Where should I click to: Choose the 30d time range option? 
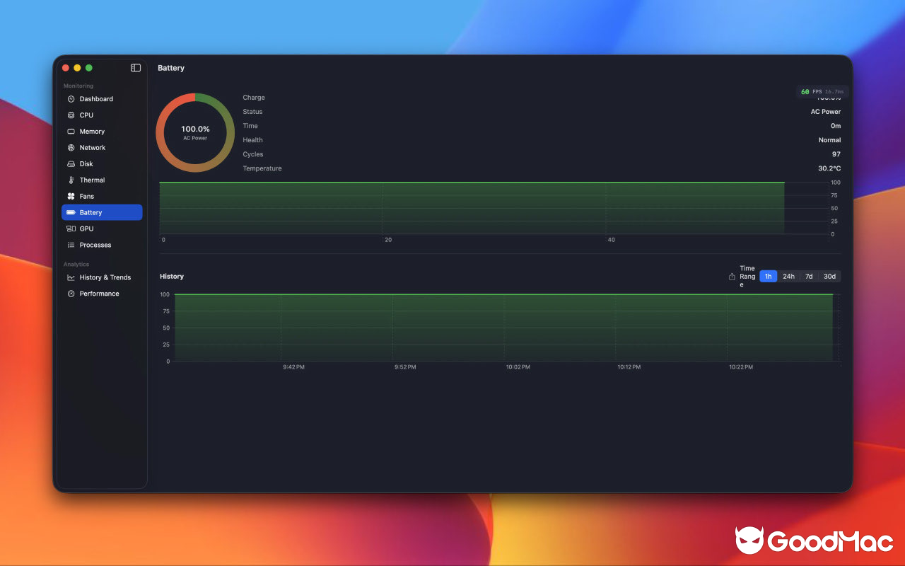pyautogui.click(x=829, y=276)
